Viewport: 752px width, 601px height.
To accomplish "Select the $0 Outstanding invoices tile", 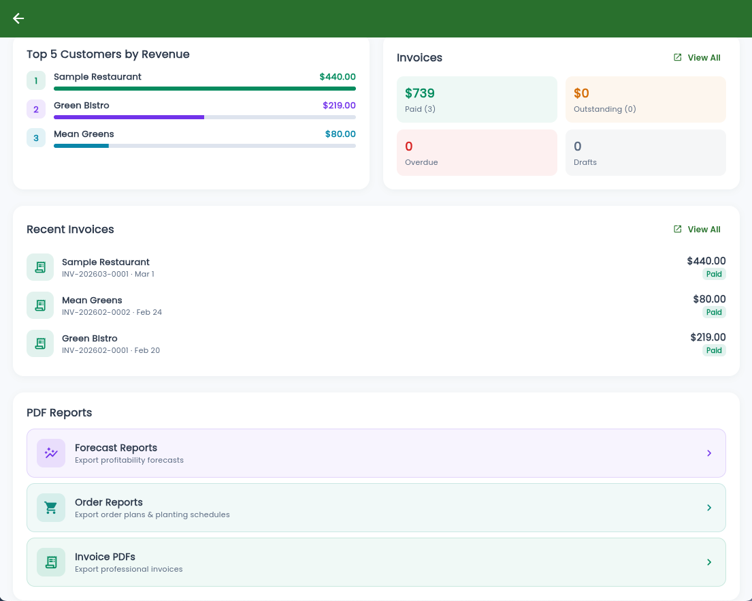I will (645, 99).
